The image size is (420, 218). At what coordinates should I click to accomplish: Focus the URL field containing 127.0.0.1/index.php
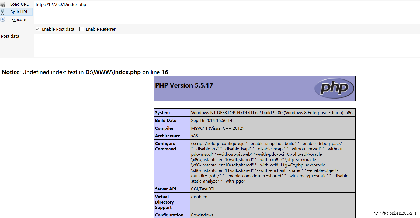click(226, 13)
